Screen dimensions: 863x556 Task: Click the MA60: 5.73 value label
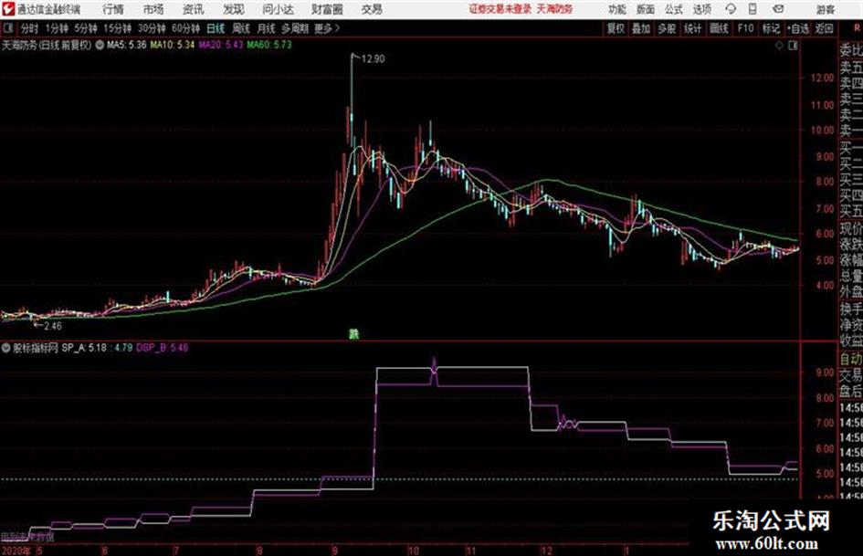tap(269, 45)
